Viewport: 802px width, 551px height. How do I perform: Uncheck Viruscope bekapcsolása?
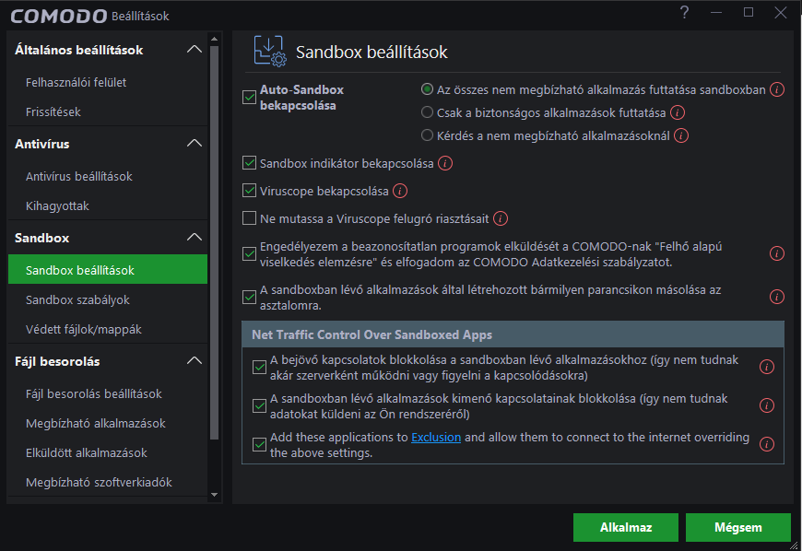(x=249, y=191)
